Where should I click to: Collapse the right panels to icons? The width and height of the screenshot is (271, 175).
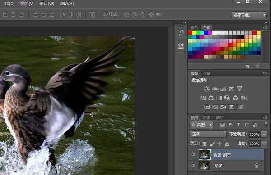coord(266,22)
